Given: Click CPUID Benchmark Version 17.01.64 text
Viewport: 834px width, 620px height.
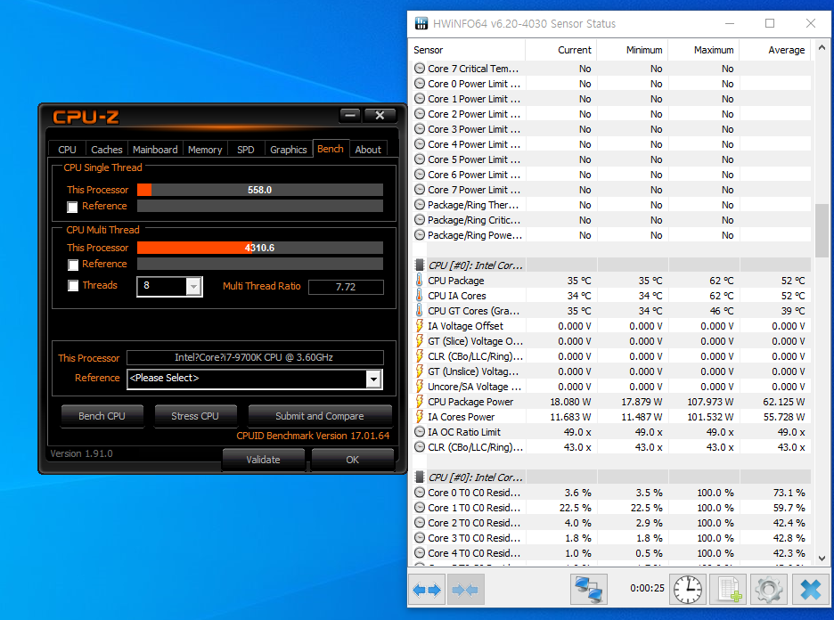Looking at the screenshot, I should (x=314, y=436).
